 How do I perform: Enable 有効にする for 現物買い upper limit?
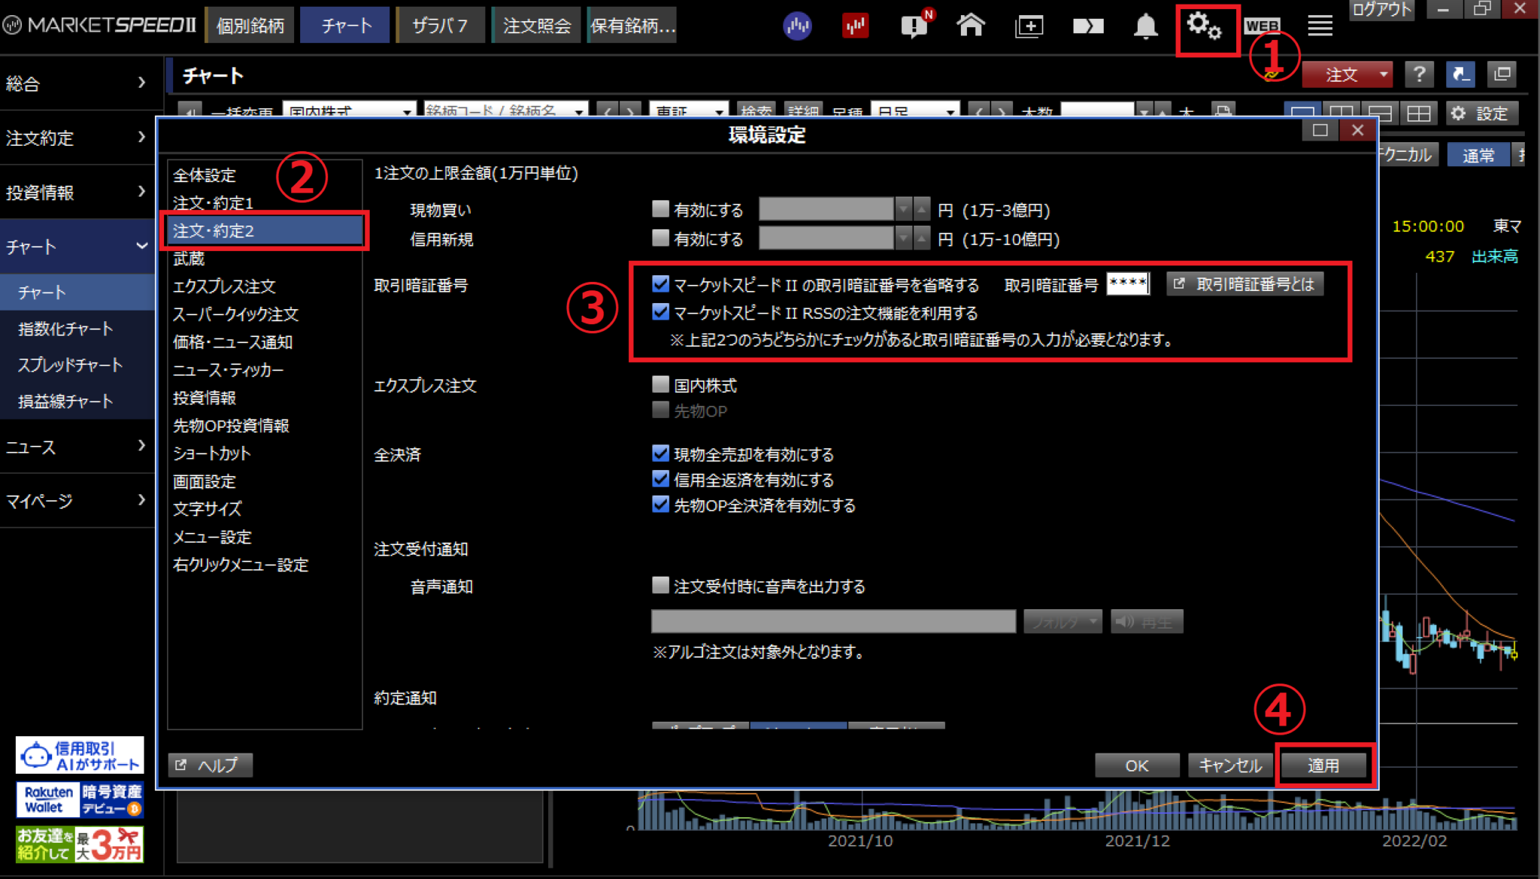(659, 208)
